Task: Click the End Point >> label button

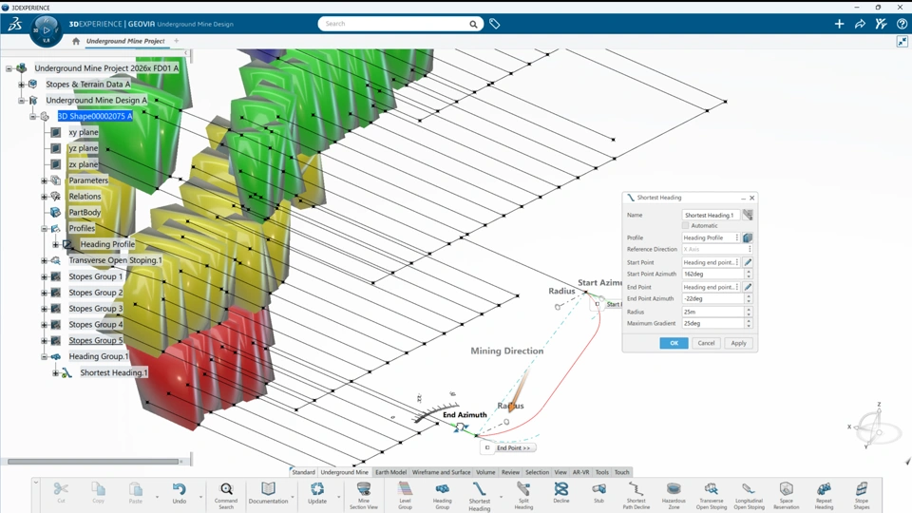Action: click(514, 447)
